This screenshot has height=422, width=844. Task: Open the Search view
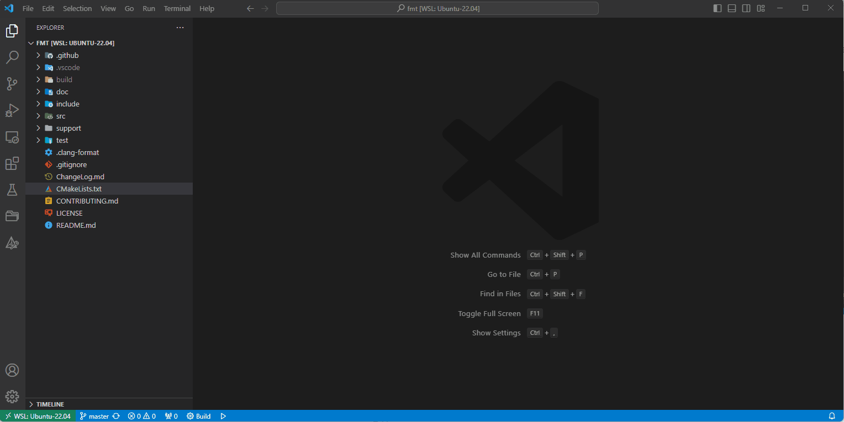(x=12, y=57)
